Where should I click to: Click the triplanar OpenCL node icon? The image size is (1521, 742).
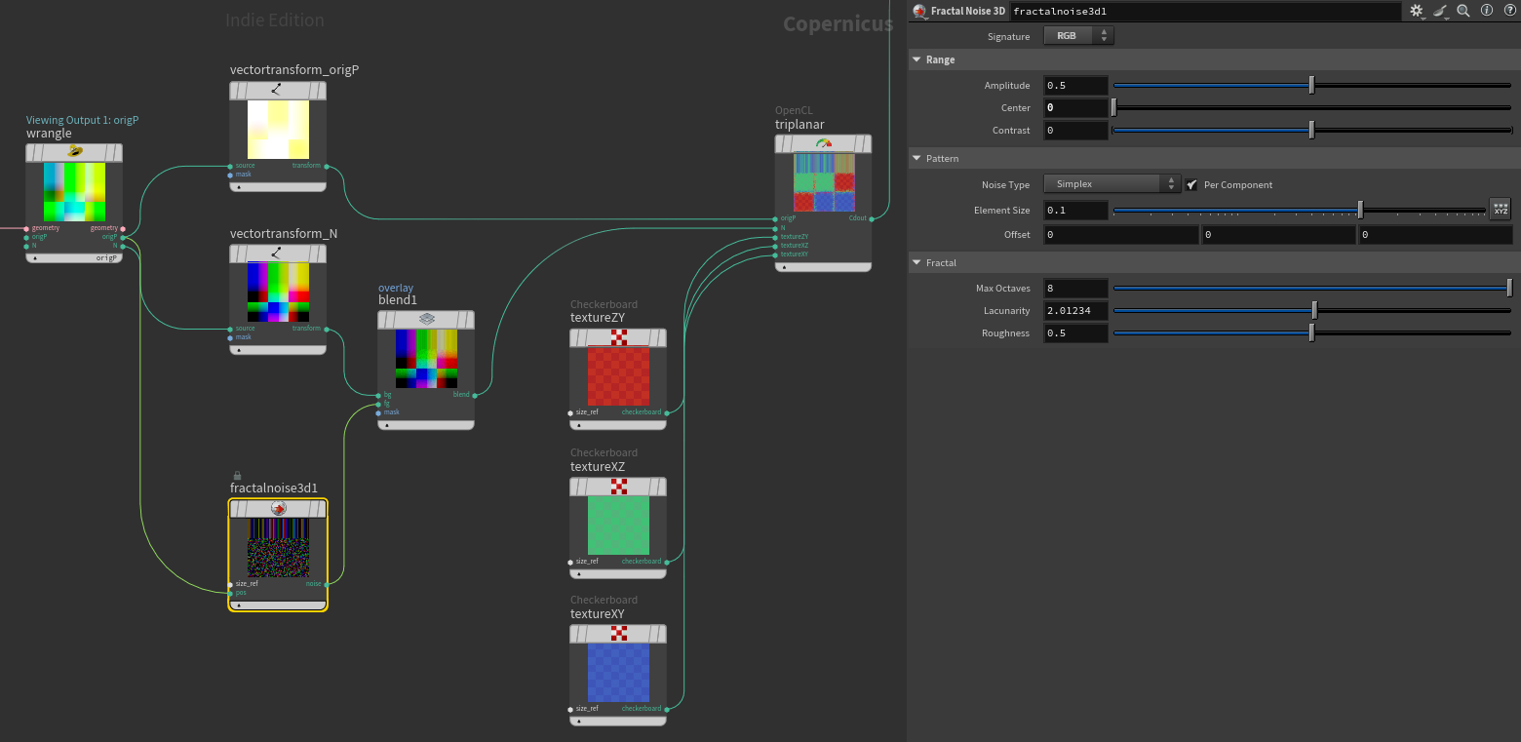pos(823,143)
